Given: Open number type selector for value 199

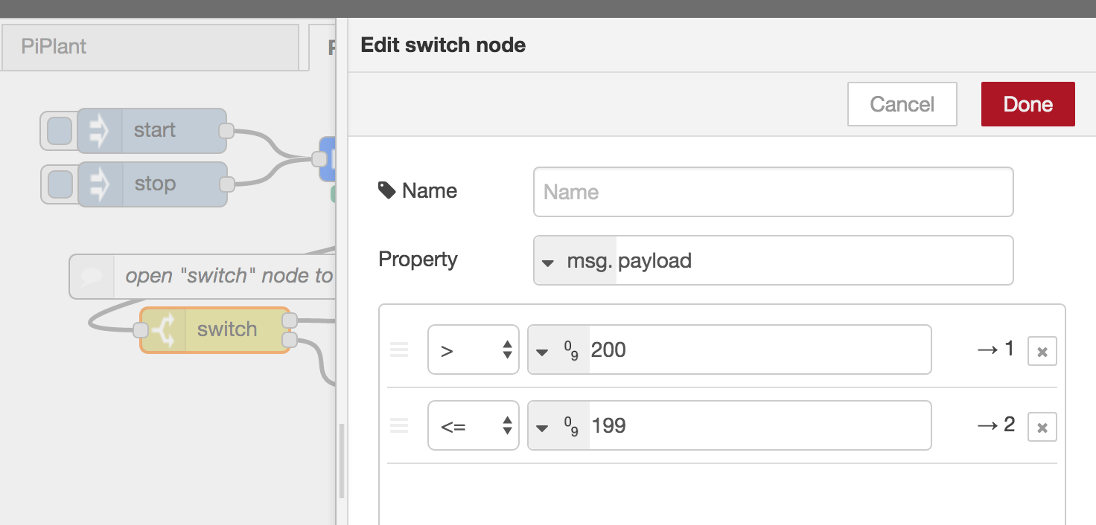Looking at the screenshot, I should 558,425.
